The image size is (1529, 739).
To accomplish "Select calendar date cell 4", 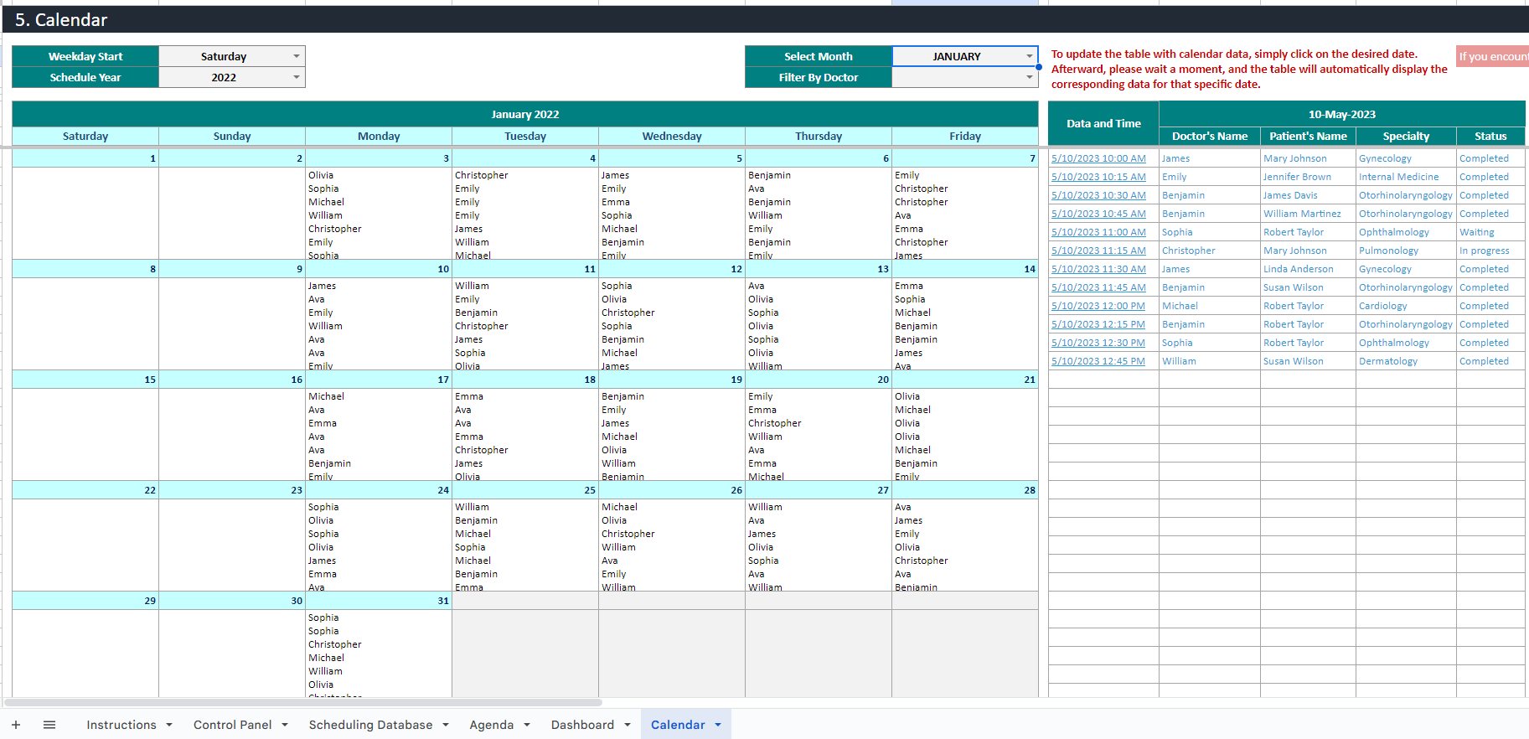I will tap(525, 158).
